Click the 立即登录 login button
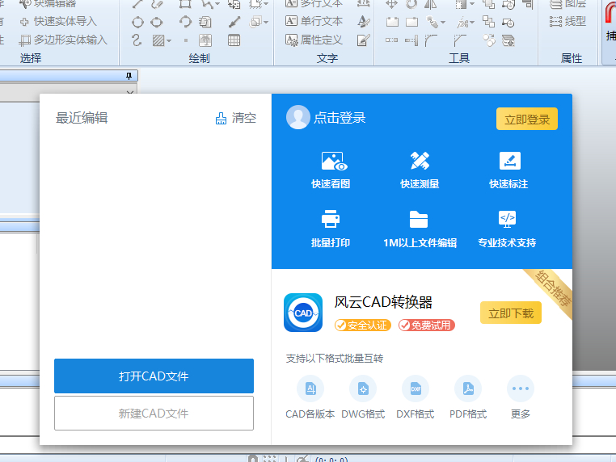Screen dimensions: 616x462 tap(527, 119)
